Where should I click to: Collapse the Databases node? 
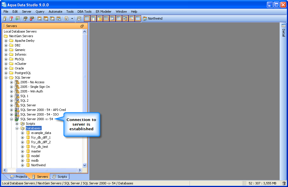click(17, 128)
